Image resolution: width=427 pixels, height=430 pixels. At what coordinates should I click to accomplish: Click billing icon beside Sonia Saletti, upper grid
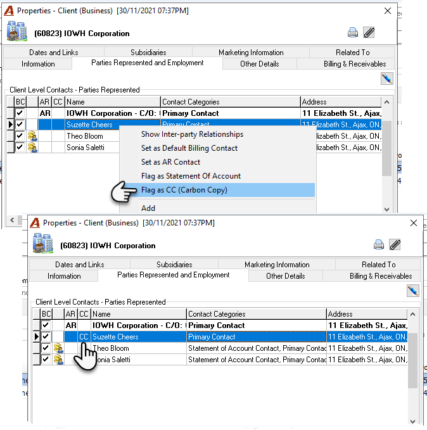tap(32, 148)
